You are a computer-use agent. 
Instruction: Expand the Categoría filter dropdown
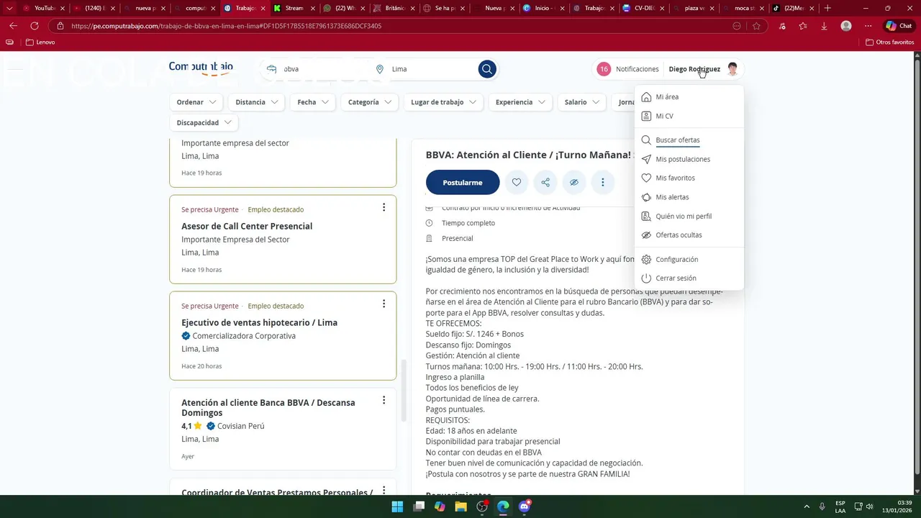coord(370,102)
